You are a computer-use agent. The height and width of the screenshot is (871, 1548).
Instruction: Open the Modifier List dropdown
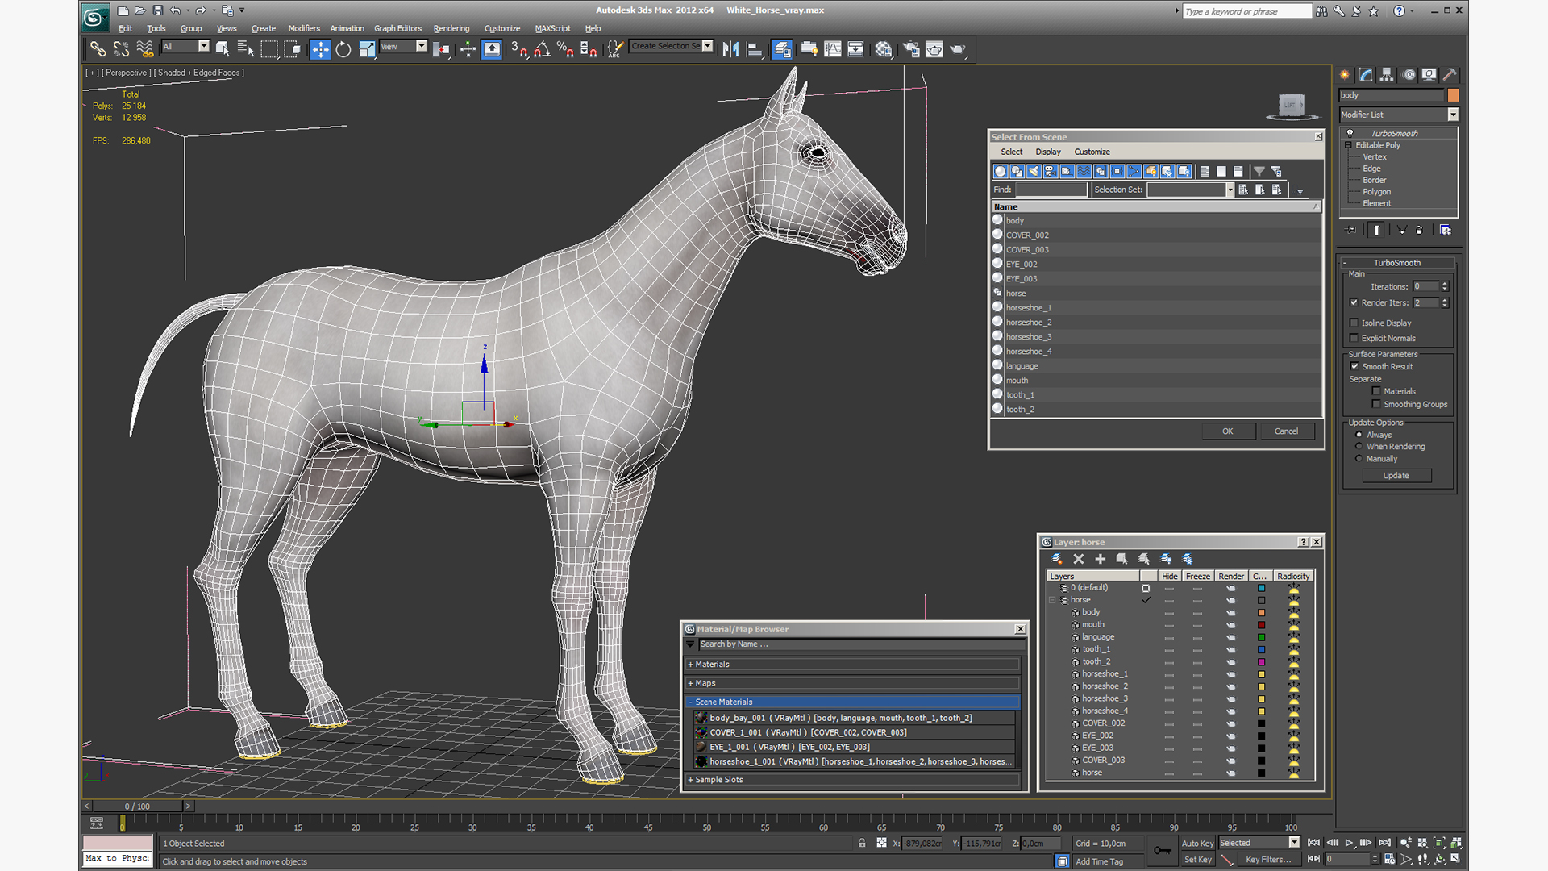pos(1453,115)
